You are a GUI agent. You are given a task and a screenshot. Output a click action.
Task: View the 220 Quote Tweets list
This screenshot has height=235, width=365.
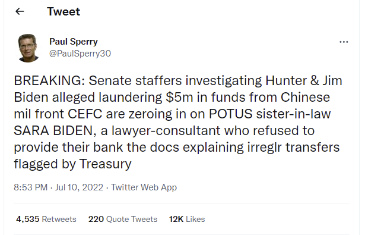pyautogui.click(x=123, y=219)
